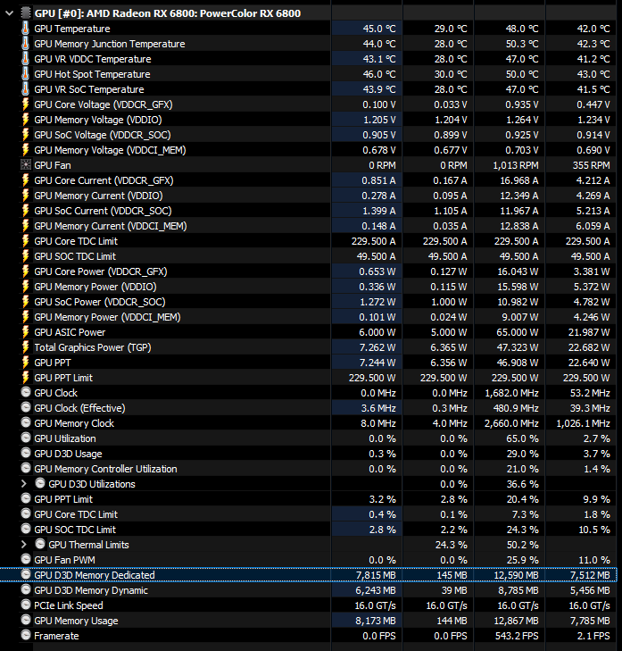Click the maximum value 1,682.0 MHz
Image resolution: width=622 pixels, height=651 pixels.
click(511, 393)
